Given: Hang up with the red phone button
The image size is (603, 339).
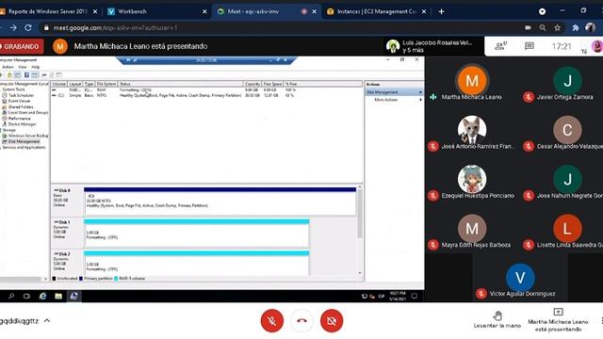Looking at the screenshot, I should (301, 320).
